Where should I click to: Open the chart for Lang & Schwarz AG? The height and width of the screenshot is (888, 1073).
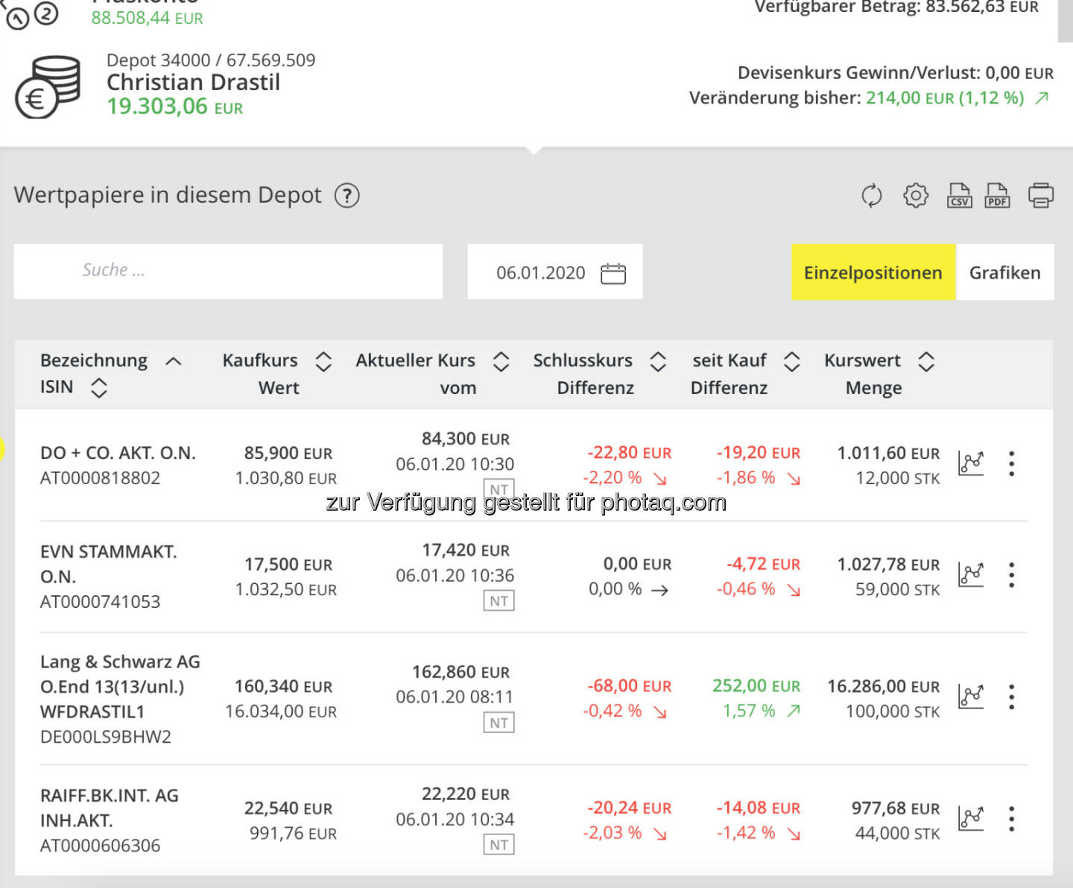tap(971, 697)
